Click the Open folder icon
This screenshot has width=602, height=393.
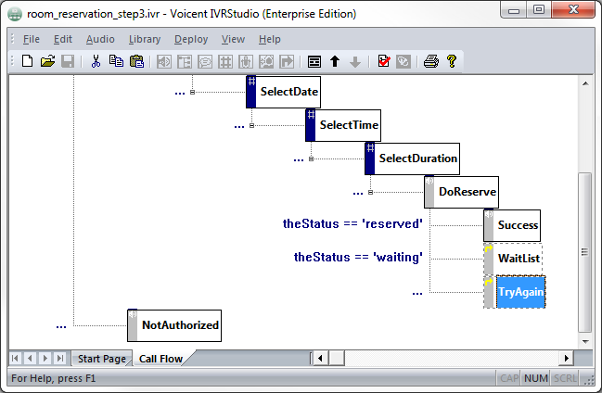tap(46, 62)
